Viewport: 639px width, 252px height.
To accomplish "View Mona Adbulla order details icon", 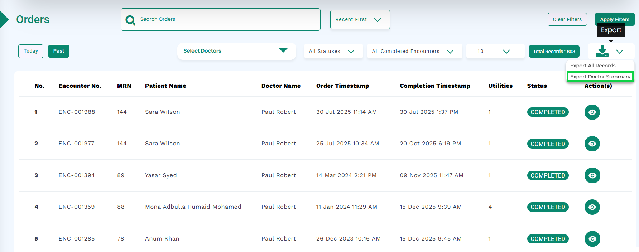I will (592, 207).
